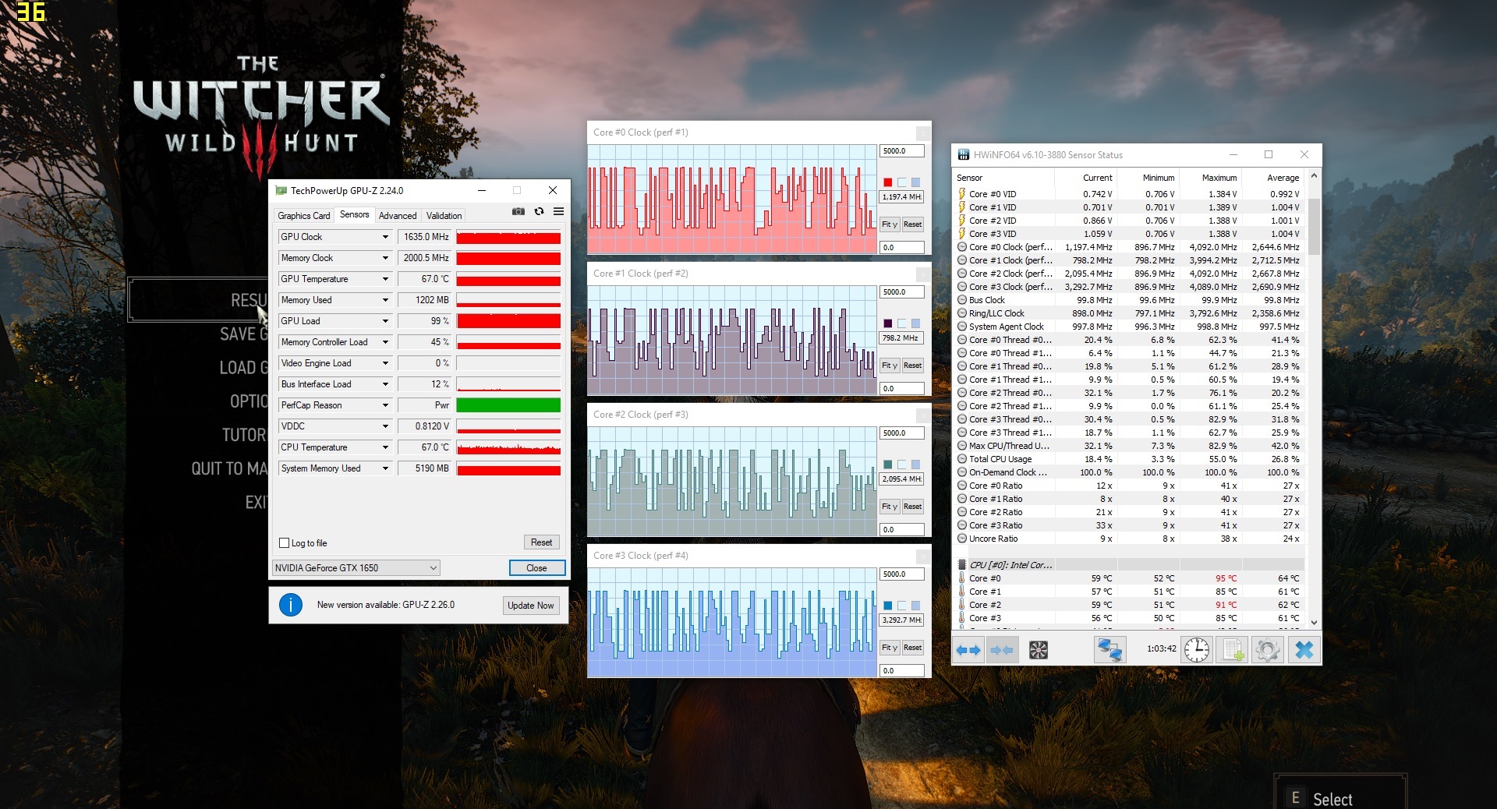Click Fit y on Core #1 Clock graph
Viewport: 1497px width, 809px height.
[890, 366]
